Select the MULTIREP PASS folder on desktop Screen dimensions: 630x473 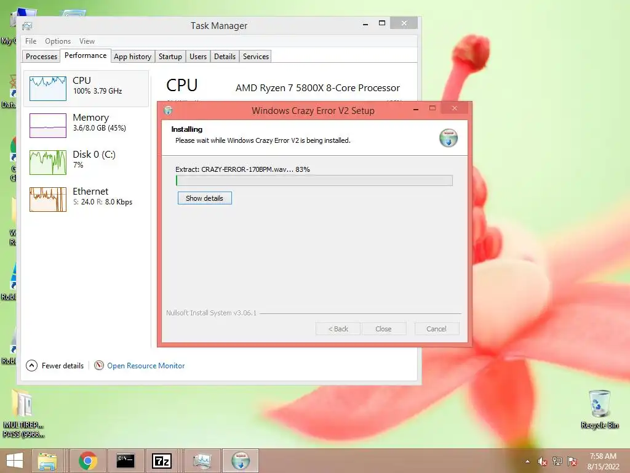(x=23, y=413)
